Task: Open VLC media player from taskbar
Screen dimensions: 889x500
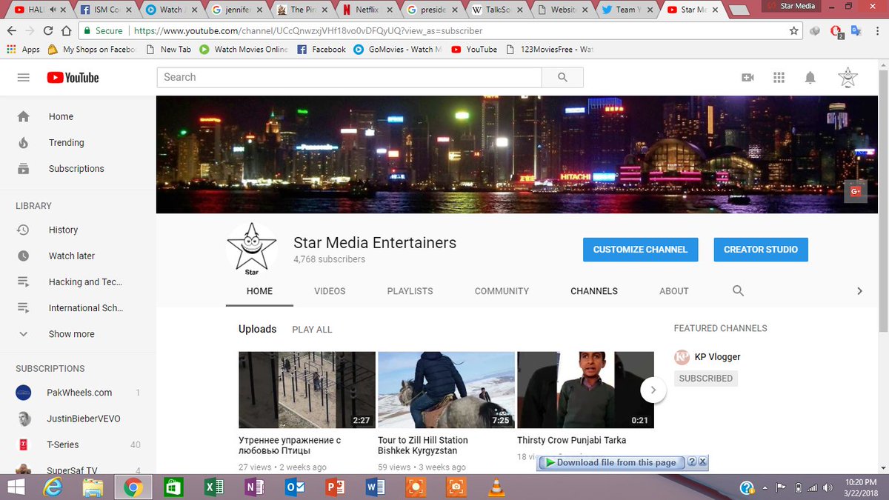Action: click(x=496, y=487)
